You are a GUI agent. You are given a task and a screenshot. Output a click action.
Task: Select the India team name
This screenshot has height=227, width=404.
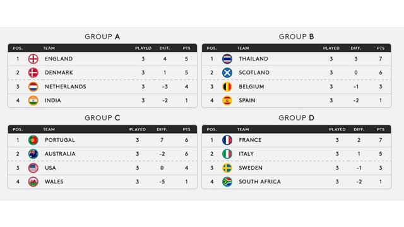53,101
